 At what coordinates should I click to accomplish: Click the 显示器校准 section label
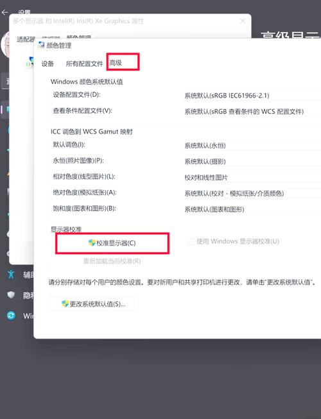66,229
